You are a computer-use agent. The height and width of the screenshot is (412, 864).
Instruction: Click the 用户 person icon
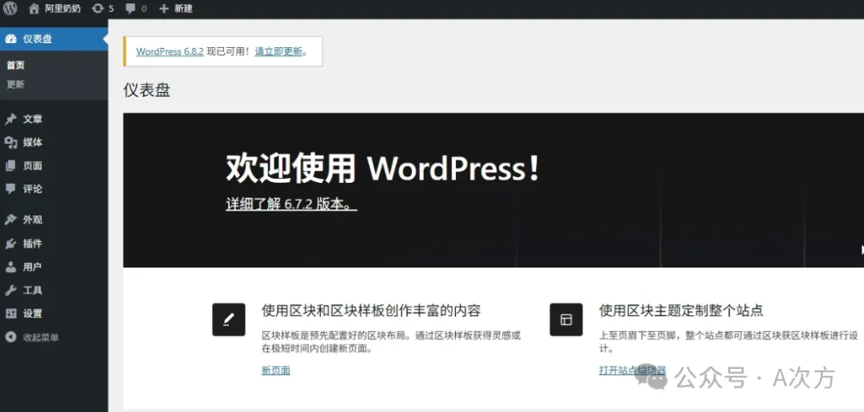(10, 267)
